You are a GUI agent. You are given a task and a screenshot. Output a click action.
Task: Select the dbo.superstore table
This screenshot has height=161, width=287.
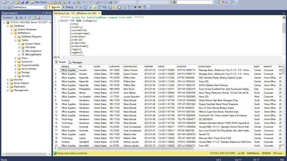coord(33,55)
